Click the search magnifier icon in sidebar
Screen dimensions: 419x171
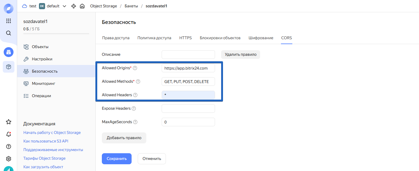9,33
